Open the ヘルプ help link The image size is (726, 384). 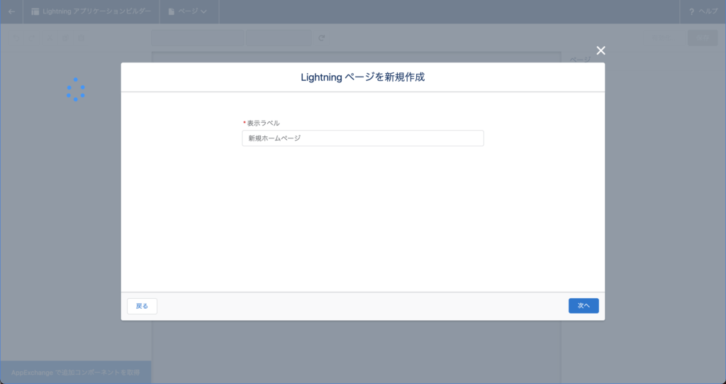[x=703, y=11]
